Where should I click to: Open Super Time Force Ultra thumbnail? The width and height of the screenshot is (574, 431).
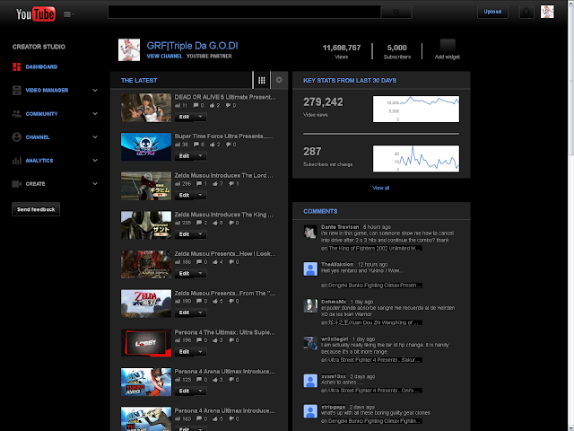[146, 146]
